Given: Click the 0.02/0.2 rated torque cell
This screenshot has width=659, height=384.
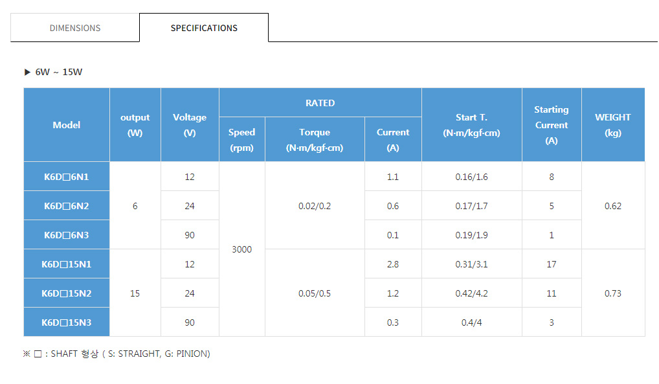Looking at the screenshot, I should point(315,206).
